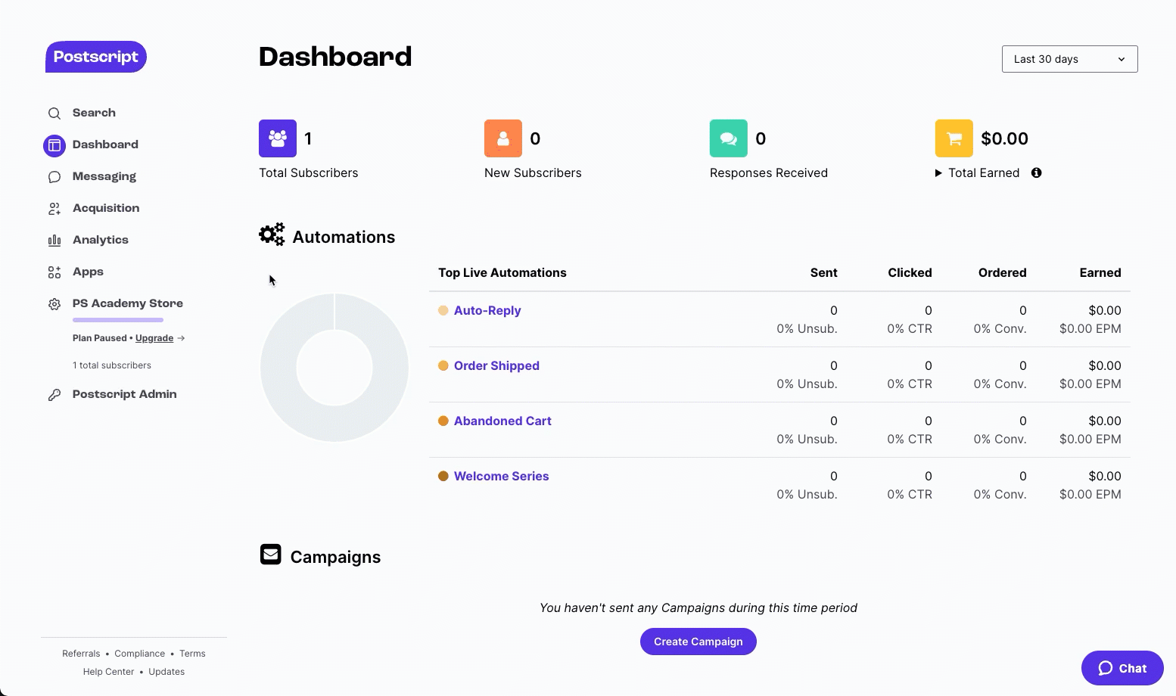This screenshot has width=1176, height=696.
Task: Click the Postscript Admin key icon
Action: 54,395
